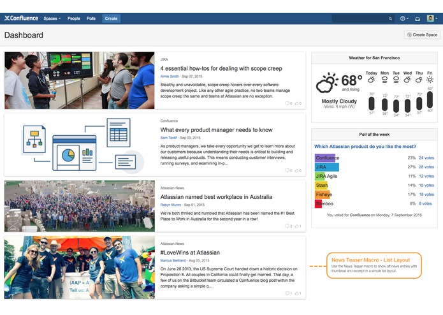443x315 pixels.
Task: Click Today's forecast weather icon
Action: pyautogui.click(x=371, y=80)
